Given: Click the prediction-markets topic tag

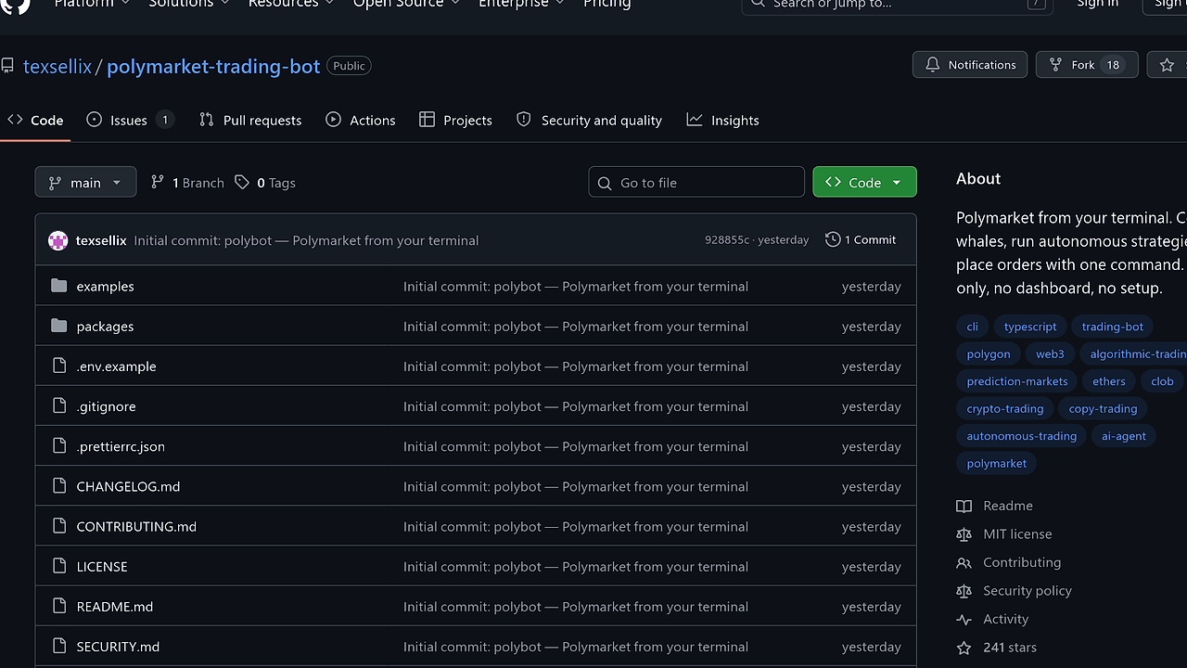Looking at the screenshot, I should [x=1017, y=381].
